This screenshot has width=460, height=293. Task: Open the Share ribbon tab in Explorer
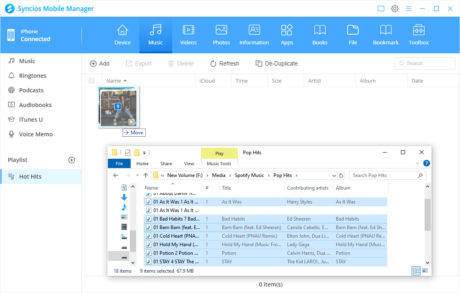[x=166, y=164]
